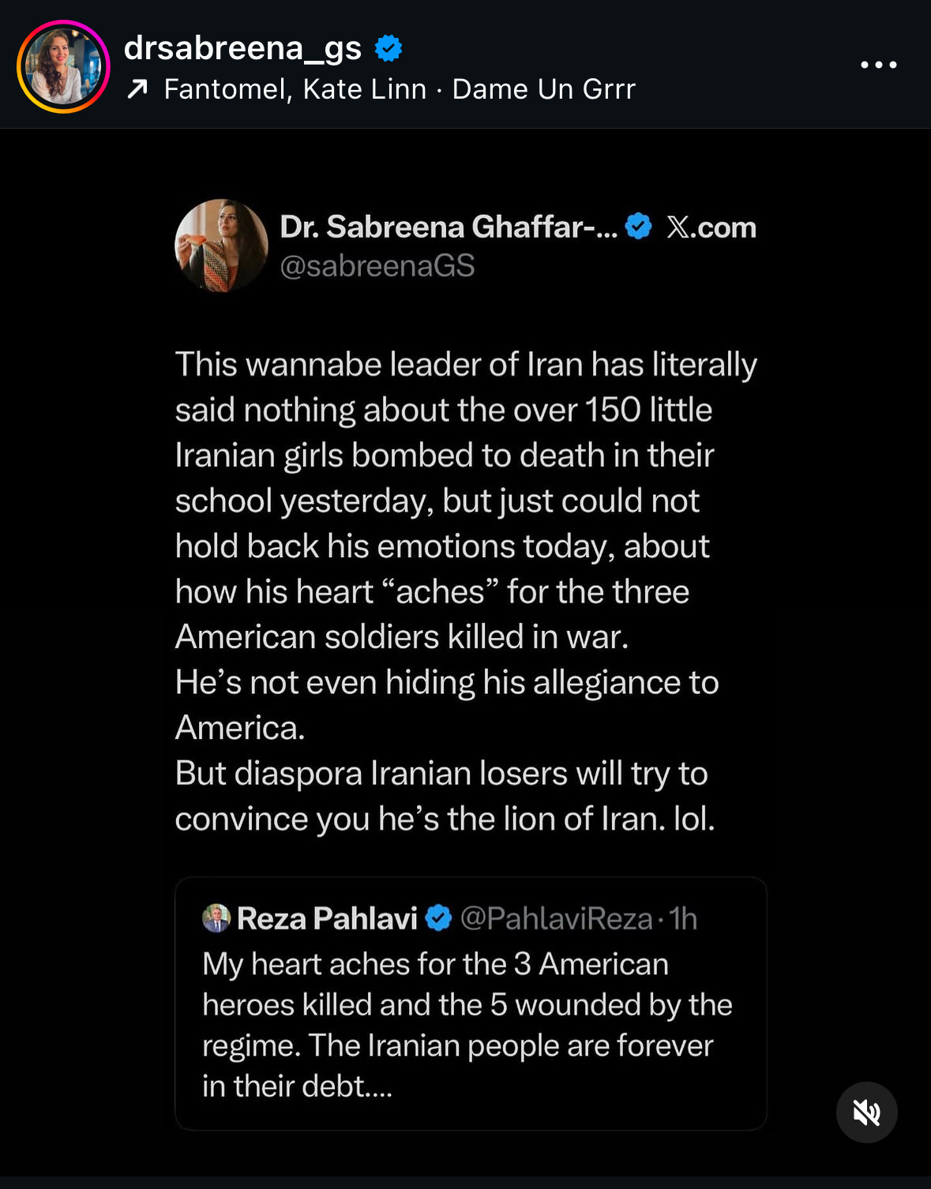
Task: Click Reza Pahlavi's small avatar icon
Action: click(x=216, y=918)
